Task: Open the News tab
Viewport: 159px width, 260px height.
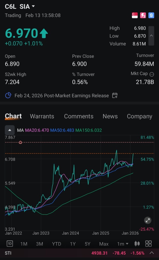Action: pyautogui.click(x=110, y=116)
